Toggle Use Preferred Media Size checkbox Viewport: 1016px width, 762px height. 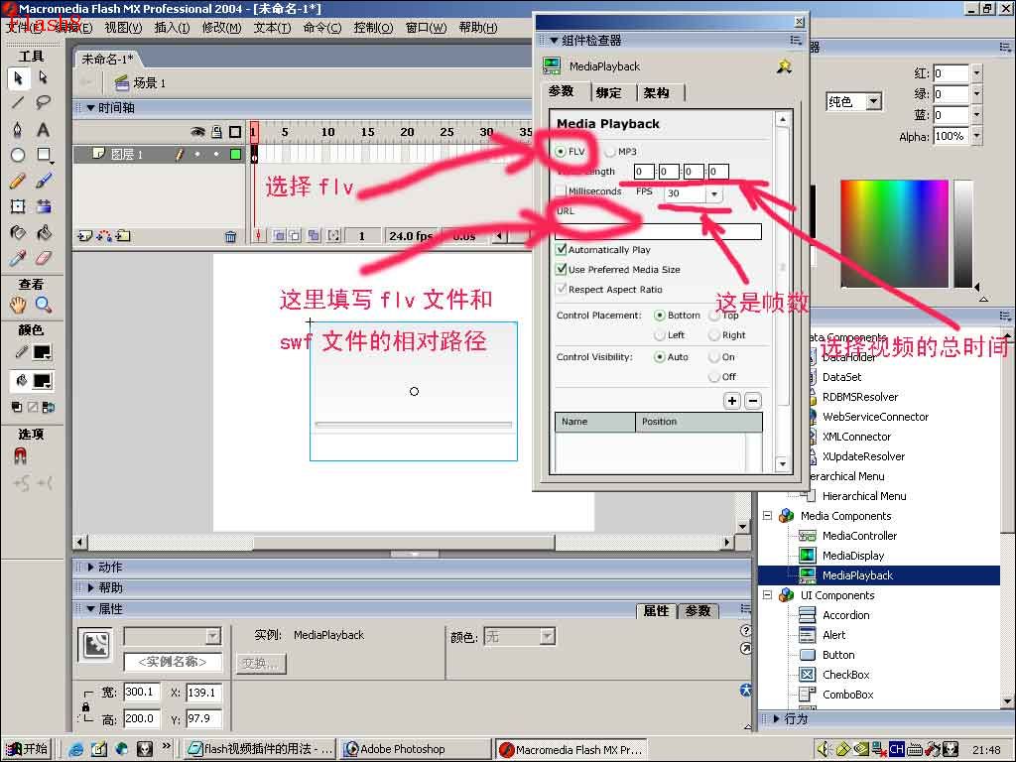pos(562,269)
